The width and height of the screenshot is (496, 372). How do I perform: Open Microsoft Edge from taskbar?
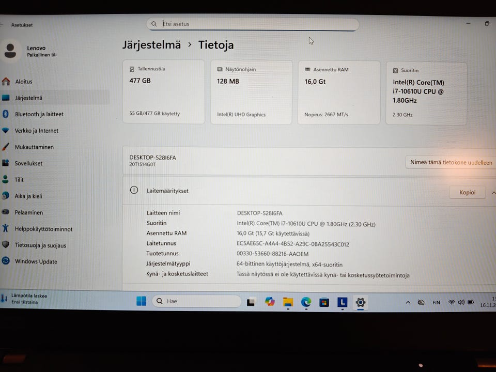pos(306,302)
